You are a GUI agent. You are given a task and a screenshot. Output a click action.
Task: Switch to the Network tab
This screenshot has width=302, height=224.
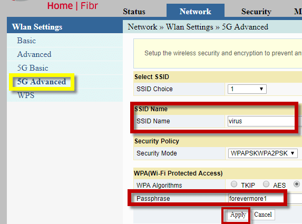click(196, 11)
